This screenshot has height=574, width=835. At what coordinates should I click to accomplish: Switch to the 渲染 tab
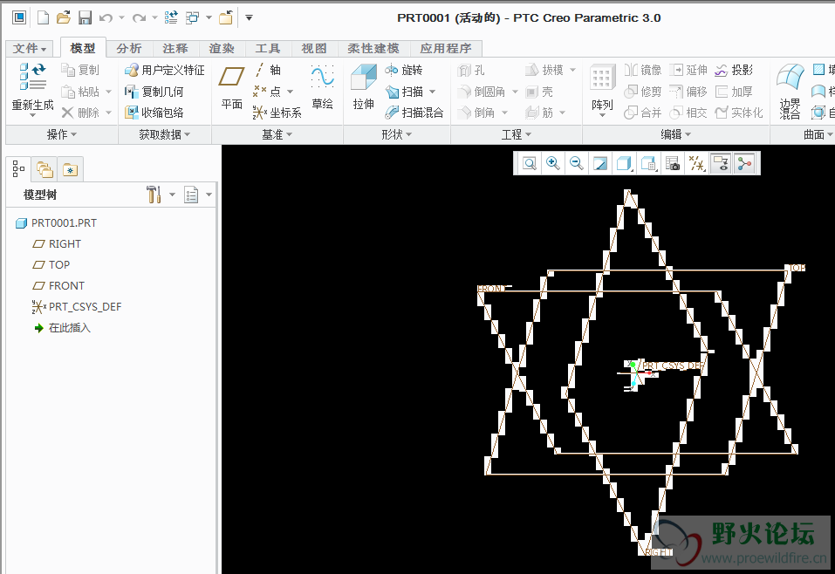tap(222, 49)
